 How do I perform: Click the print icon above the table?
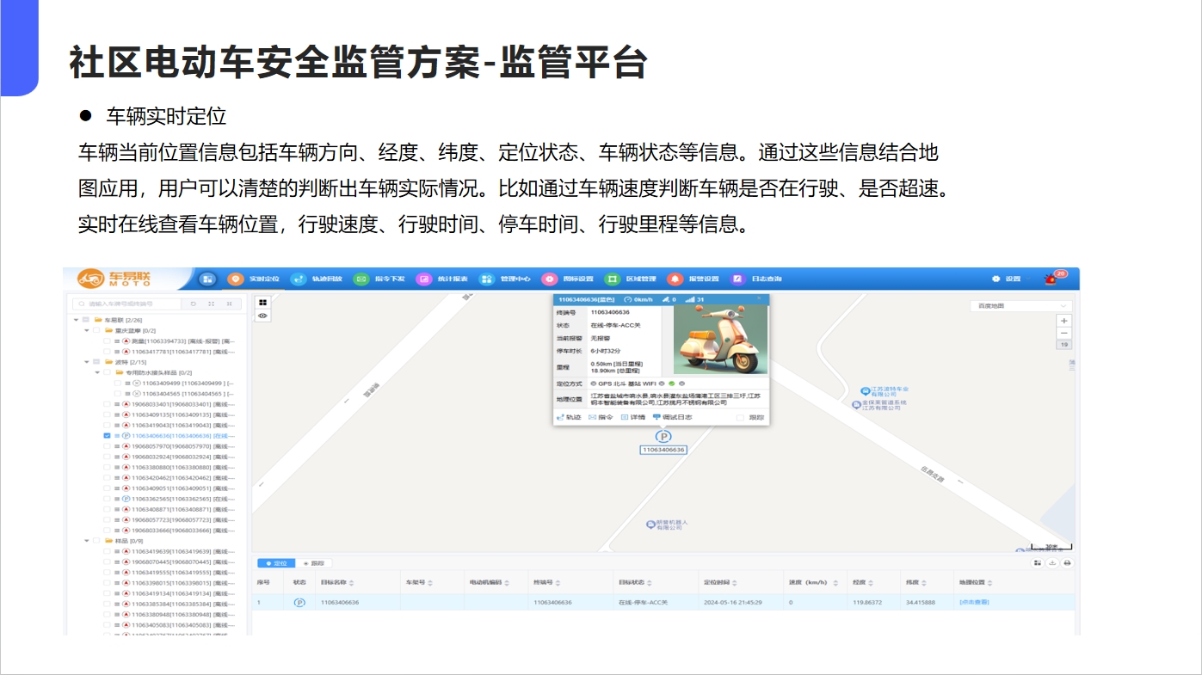tap(1067, 563)
